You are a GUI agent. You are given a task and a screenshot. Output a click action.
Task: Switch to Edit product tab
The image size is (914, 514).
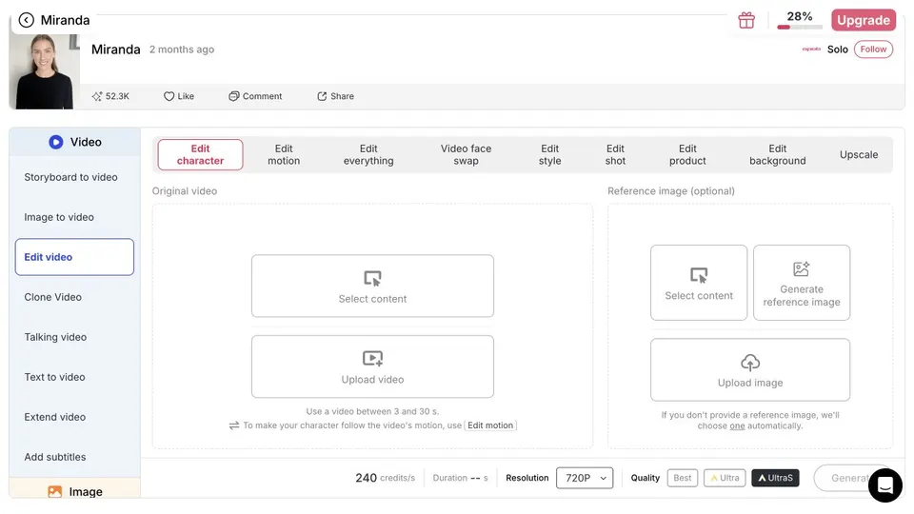(x=687, y=154)
